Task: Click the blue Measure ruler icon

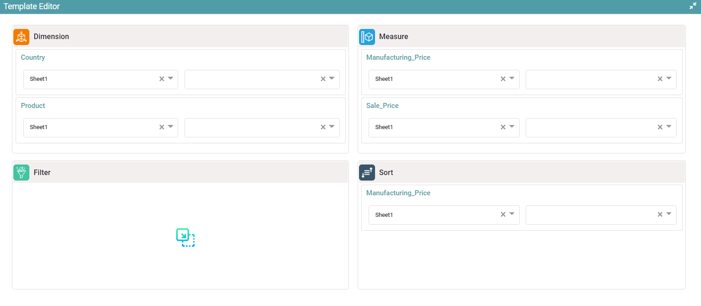Action: click(x=367, y=37)
